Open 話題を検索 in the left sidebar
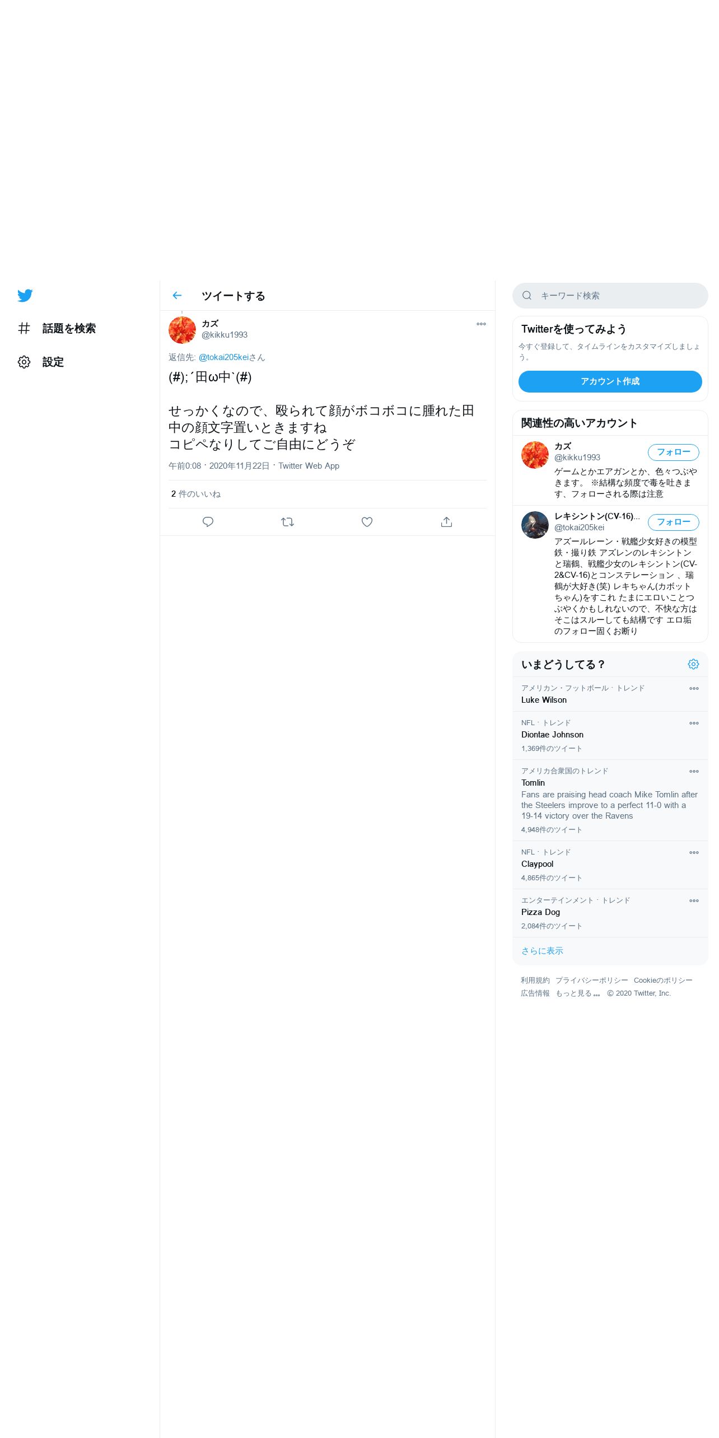The width and height of the screenshot is (719, 1438). click(57, 329)
